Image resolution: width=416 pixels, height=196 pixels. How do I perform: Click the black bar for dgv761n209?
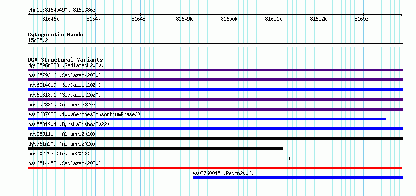click(x=156, y=148)
